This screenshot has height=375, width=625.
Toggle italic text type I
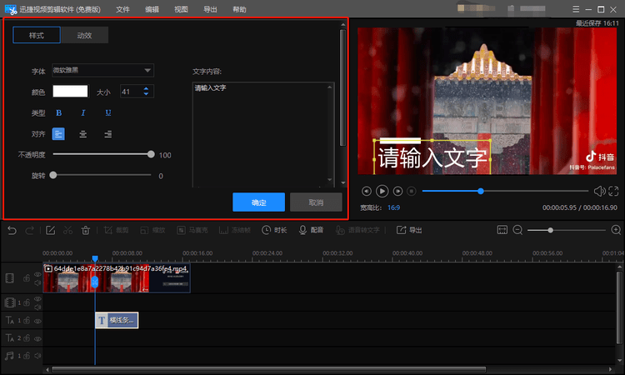82,112
